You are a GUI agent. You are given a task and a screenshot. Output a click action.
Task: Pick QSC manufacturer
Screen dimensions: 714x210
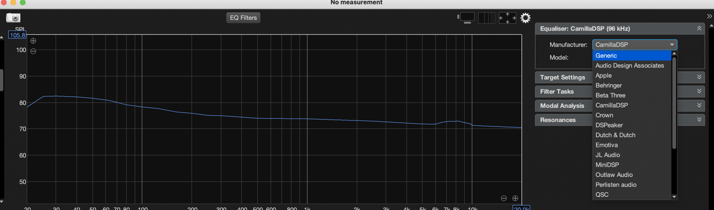click(632, 195)
